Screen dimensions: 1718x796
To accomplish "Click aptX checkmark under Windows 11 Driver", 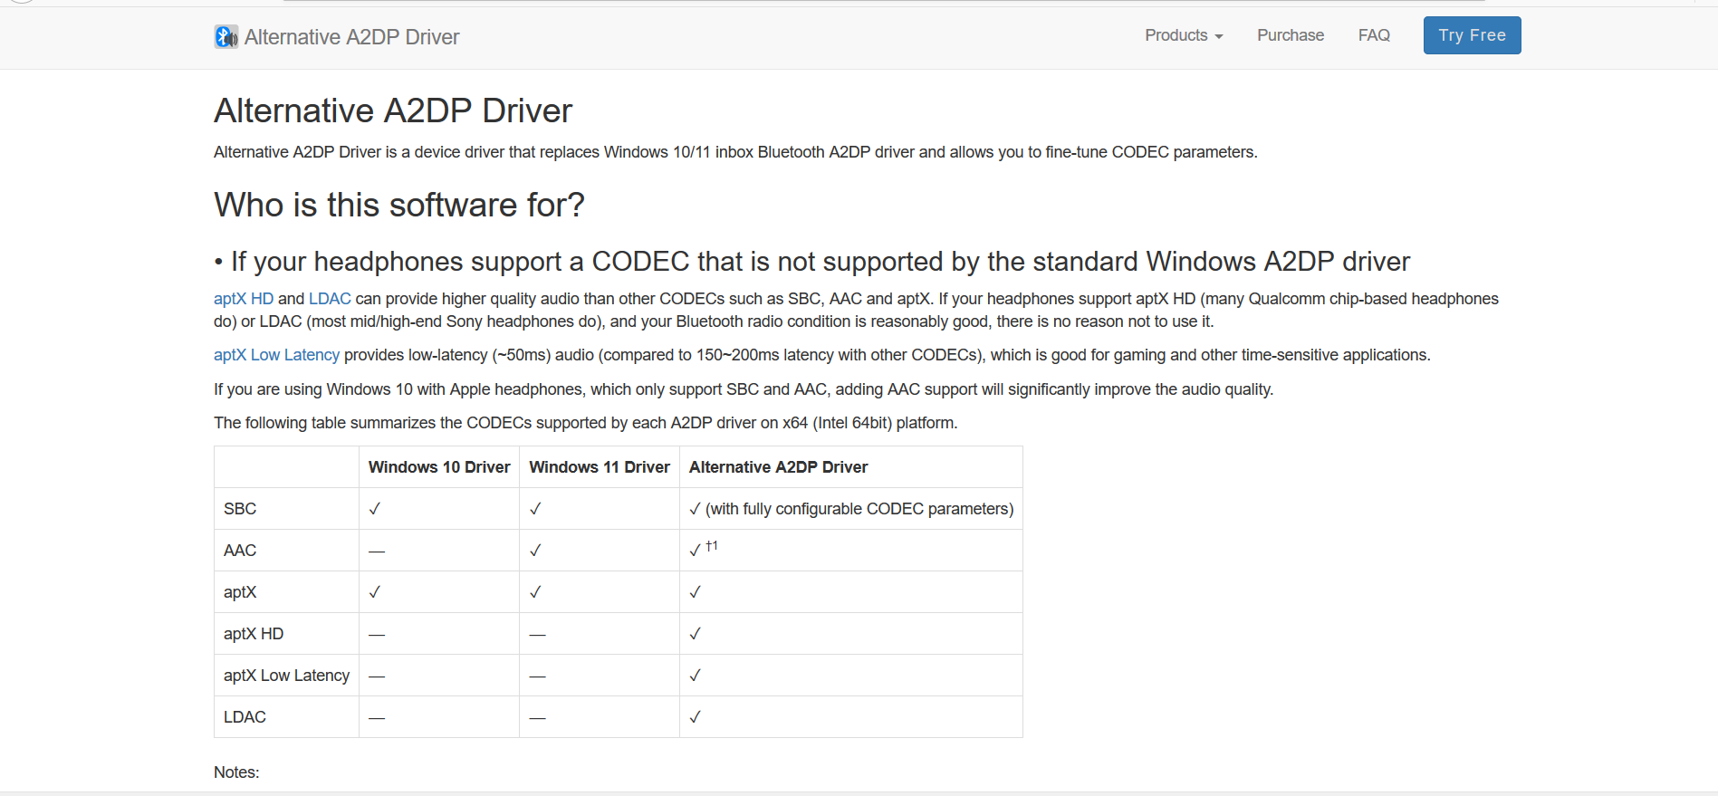I will [535, 592].
